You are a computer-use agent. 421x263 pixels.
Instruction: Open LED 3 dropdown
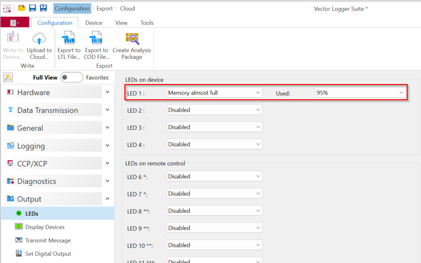[214, 127]
